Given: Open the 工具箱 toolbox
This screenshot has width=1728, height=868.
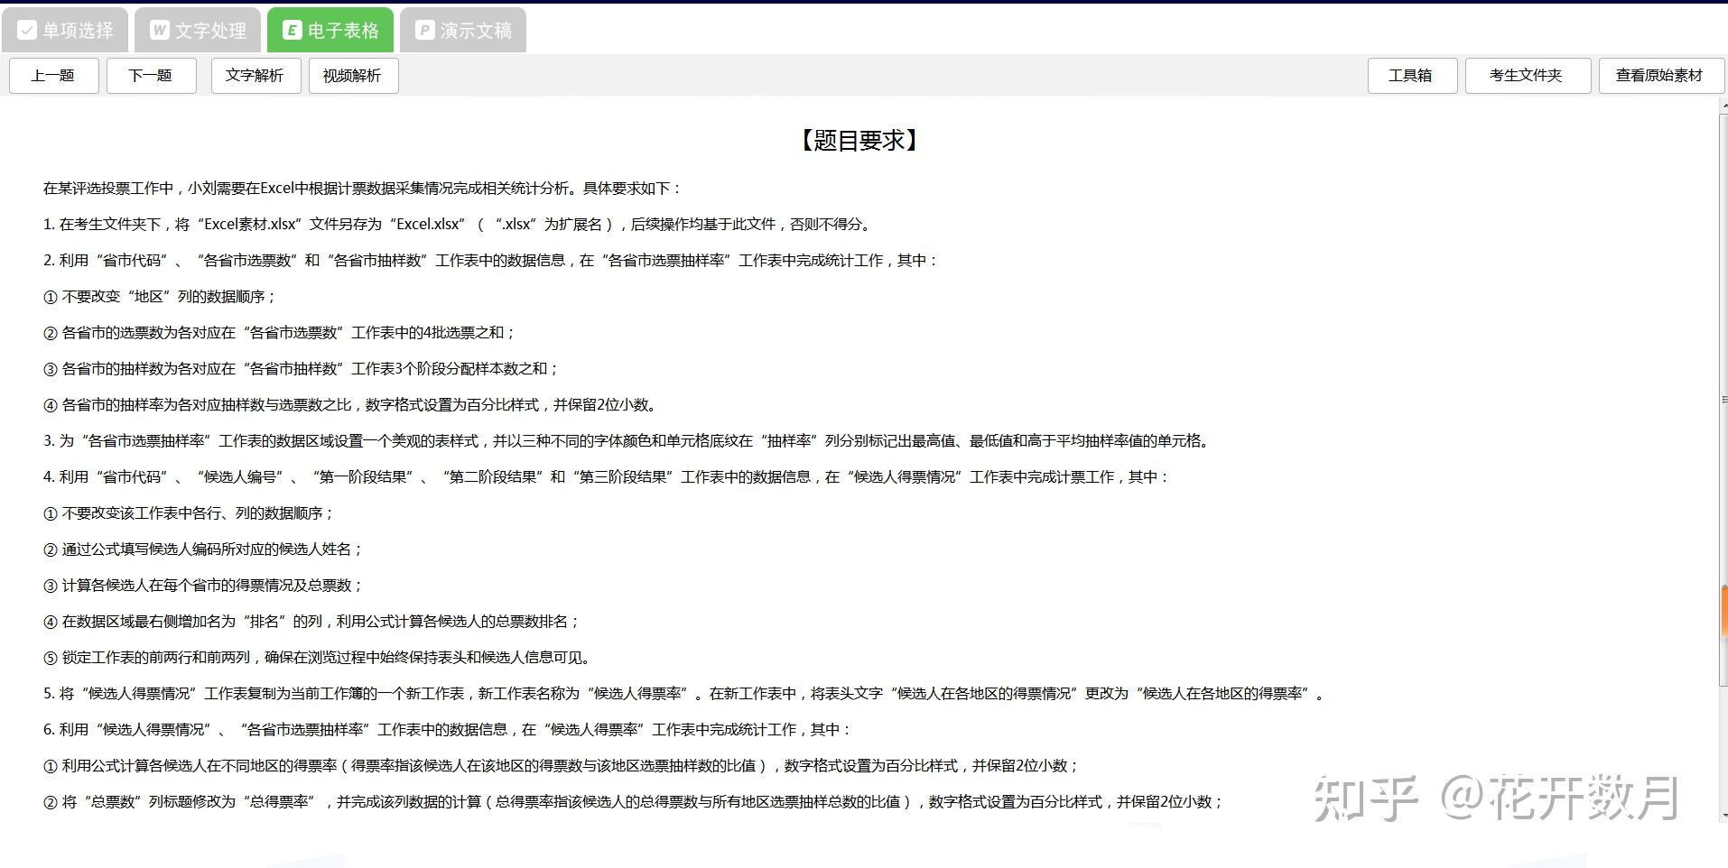Looking at the screenshot, I should (1412, 76).
